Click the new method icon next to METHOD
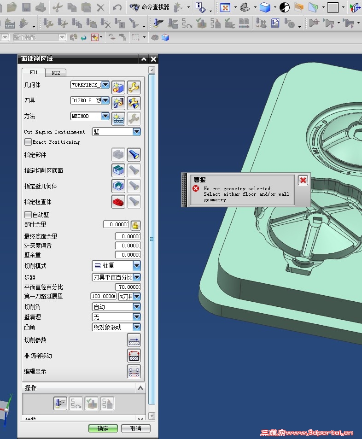The image size is (362, 439). click(x=118, y=119)
